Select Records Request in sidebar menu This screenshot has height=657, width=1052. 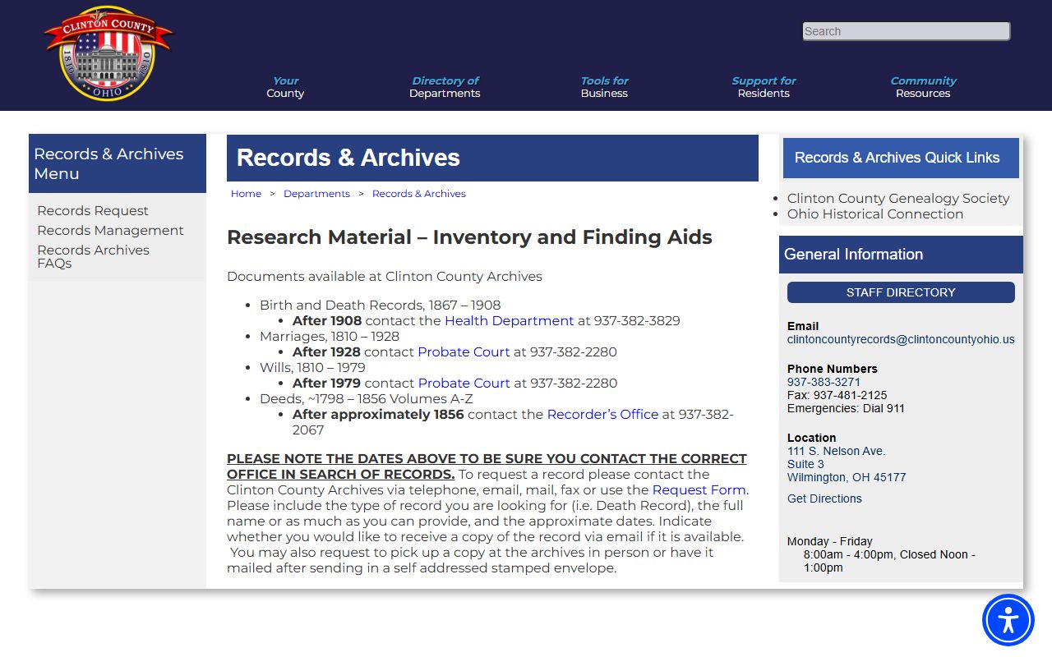[x=93, y=211]
